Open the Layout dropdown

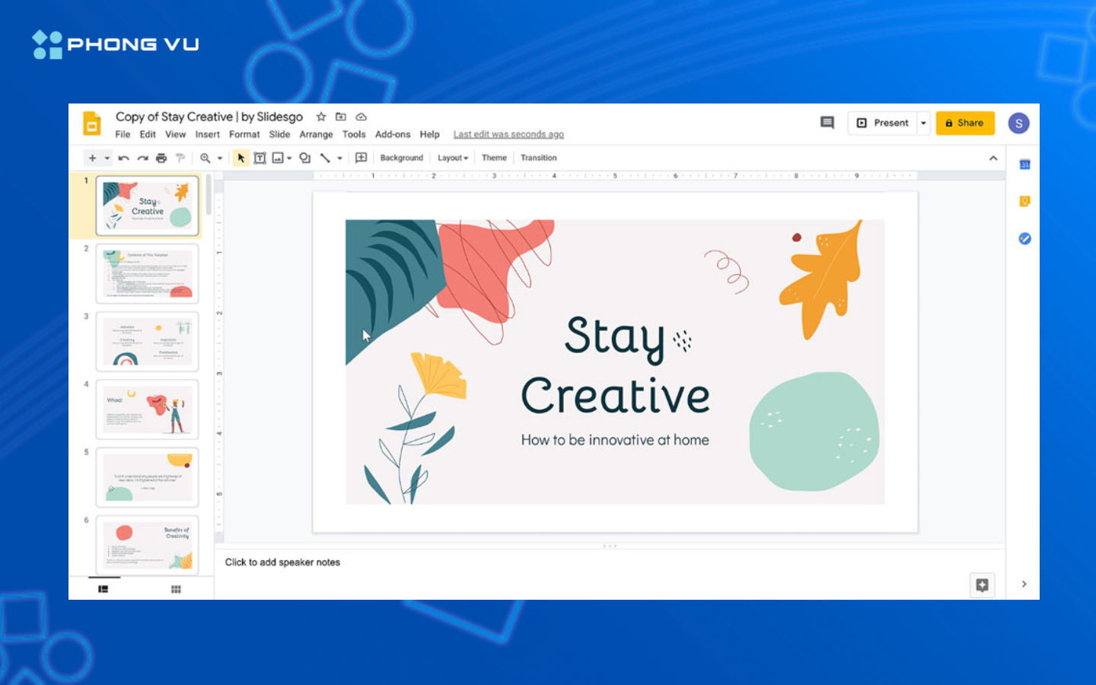(x=453, y=158)
